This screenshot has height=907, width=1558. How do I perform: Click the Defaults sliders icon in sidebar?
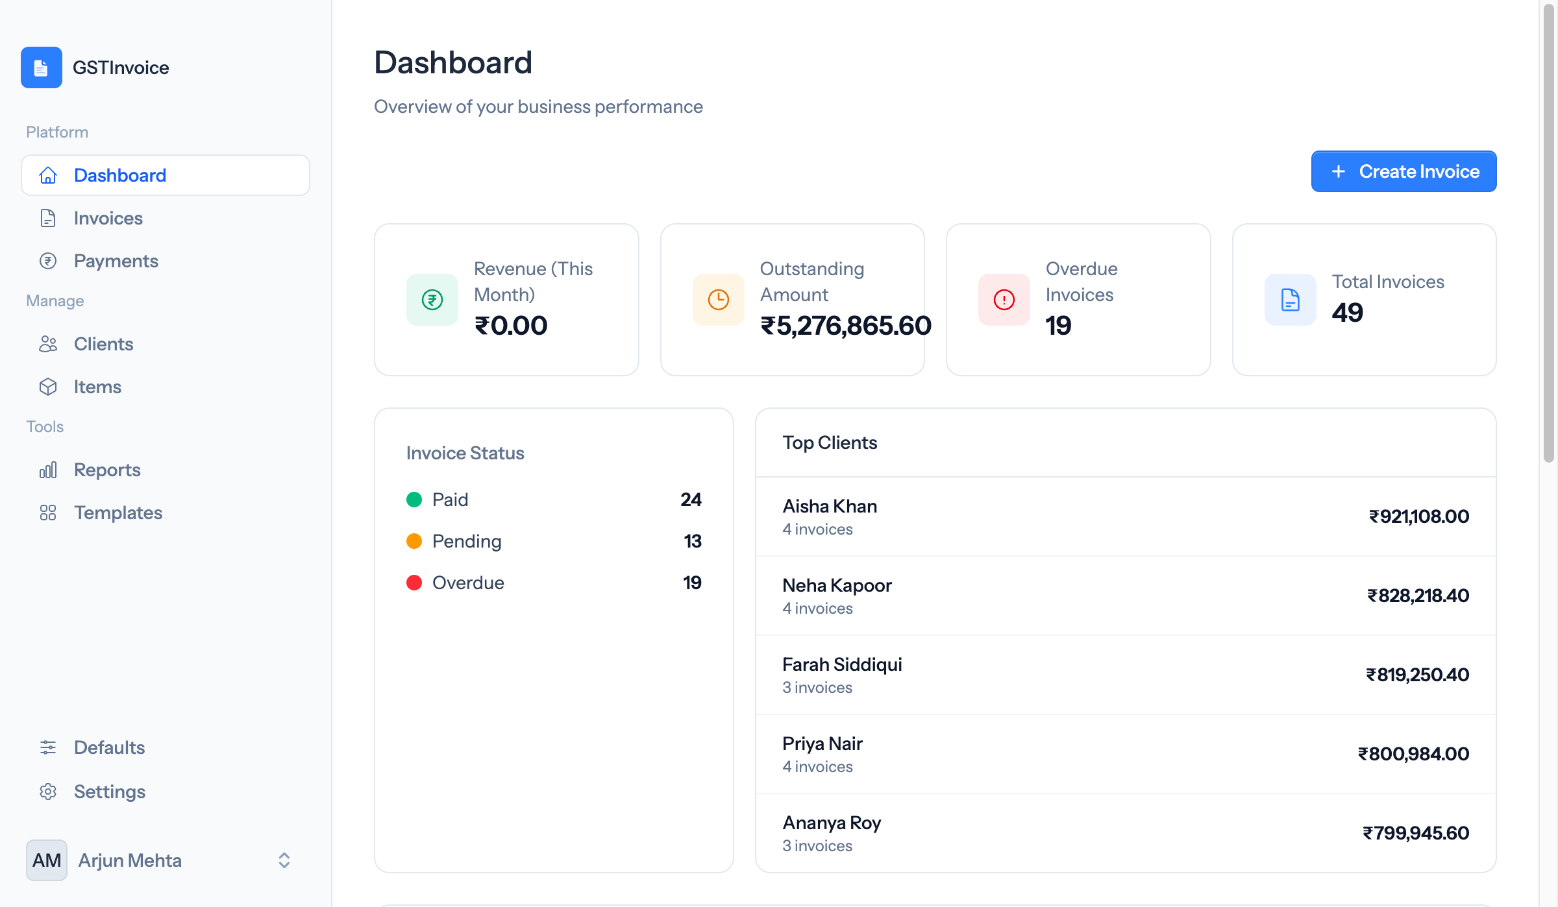tap(48, 747)
